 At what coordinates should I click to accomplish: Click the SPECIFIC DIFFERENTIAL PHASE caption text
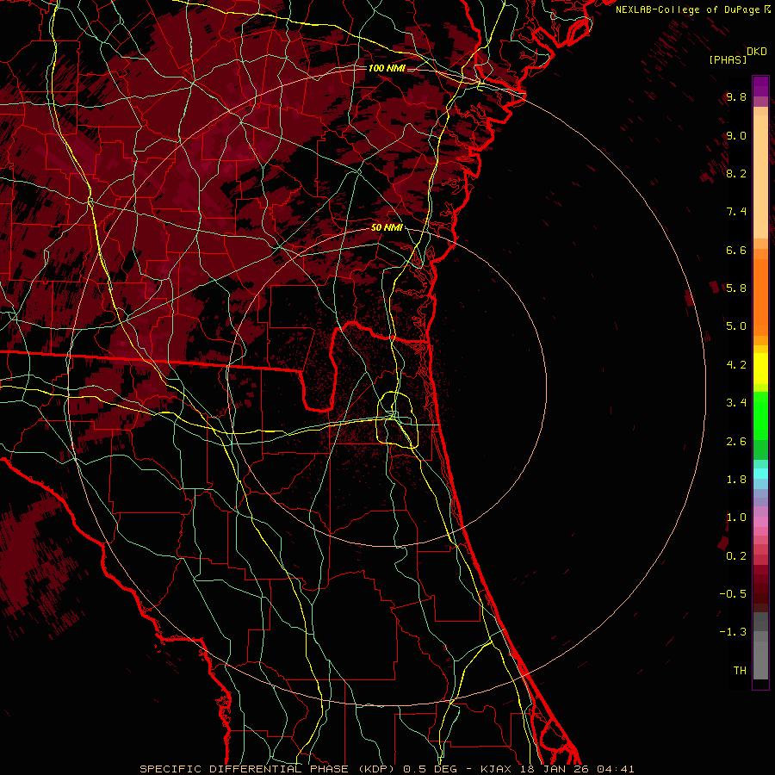[x=244, y=769]
